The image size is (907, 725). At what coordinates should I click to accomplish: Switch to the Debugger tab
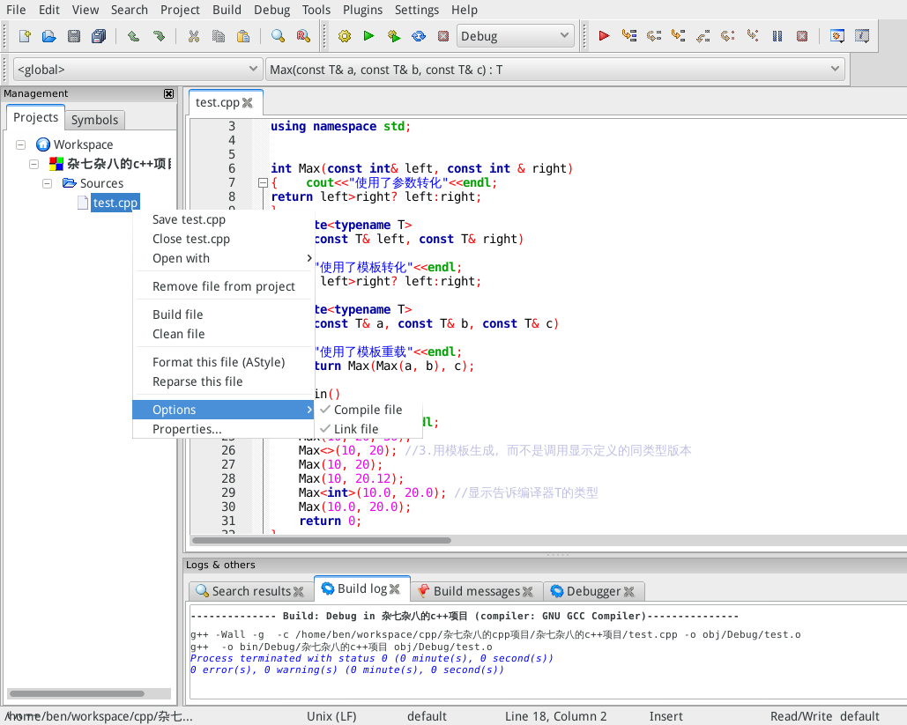(593, 591)
